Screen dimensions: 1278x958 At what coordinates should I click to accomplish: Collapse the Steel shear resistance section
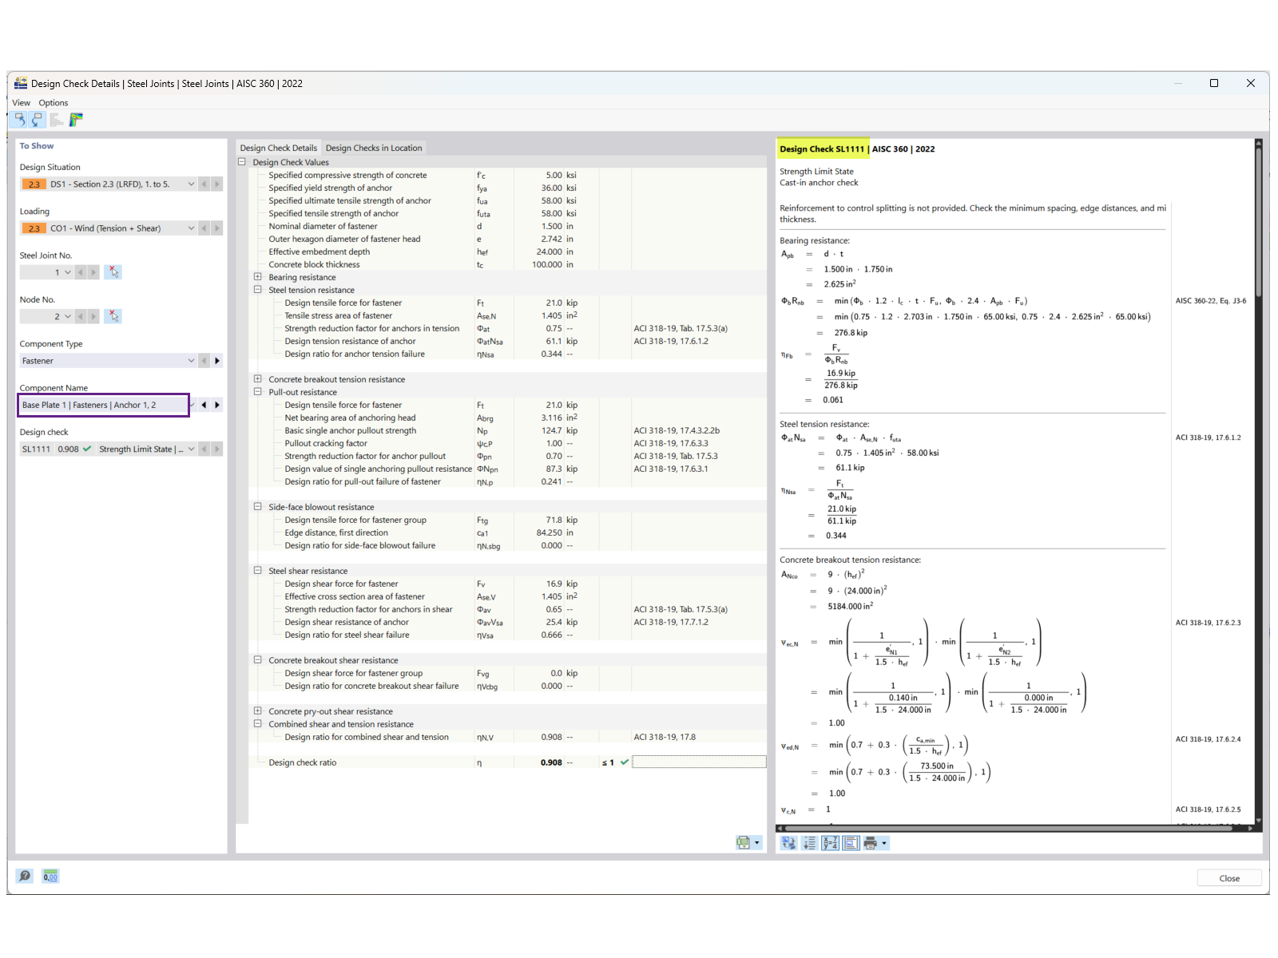pyautogui.click(x=258, y=571)
